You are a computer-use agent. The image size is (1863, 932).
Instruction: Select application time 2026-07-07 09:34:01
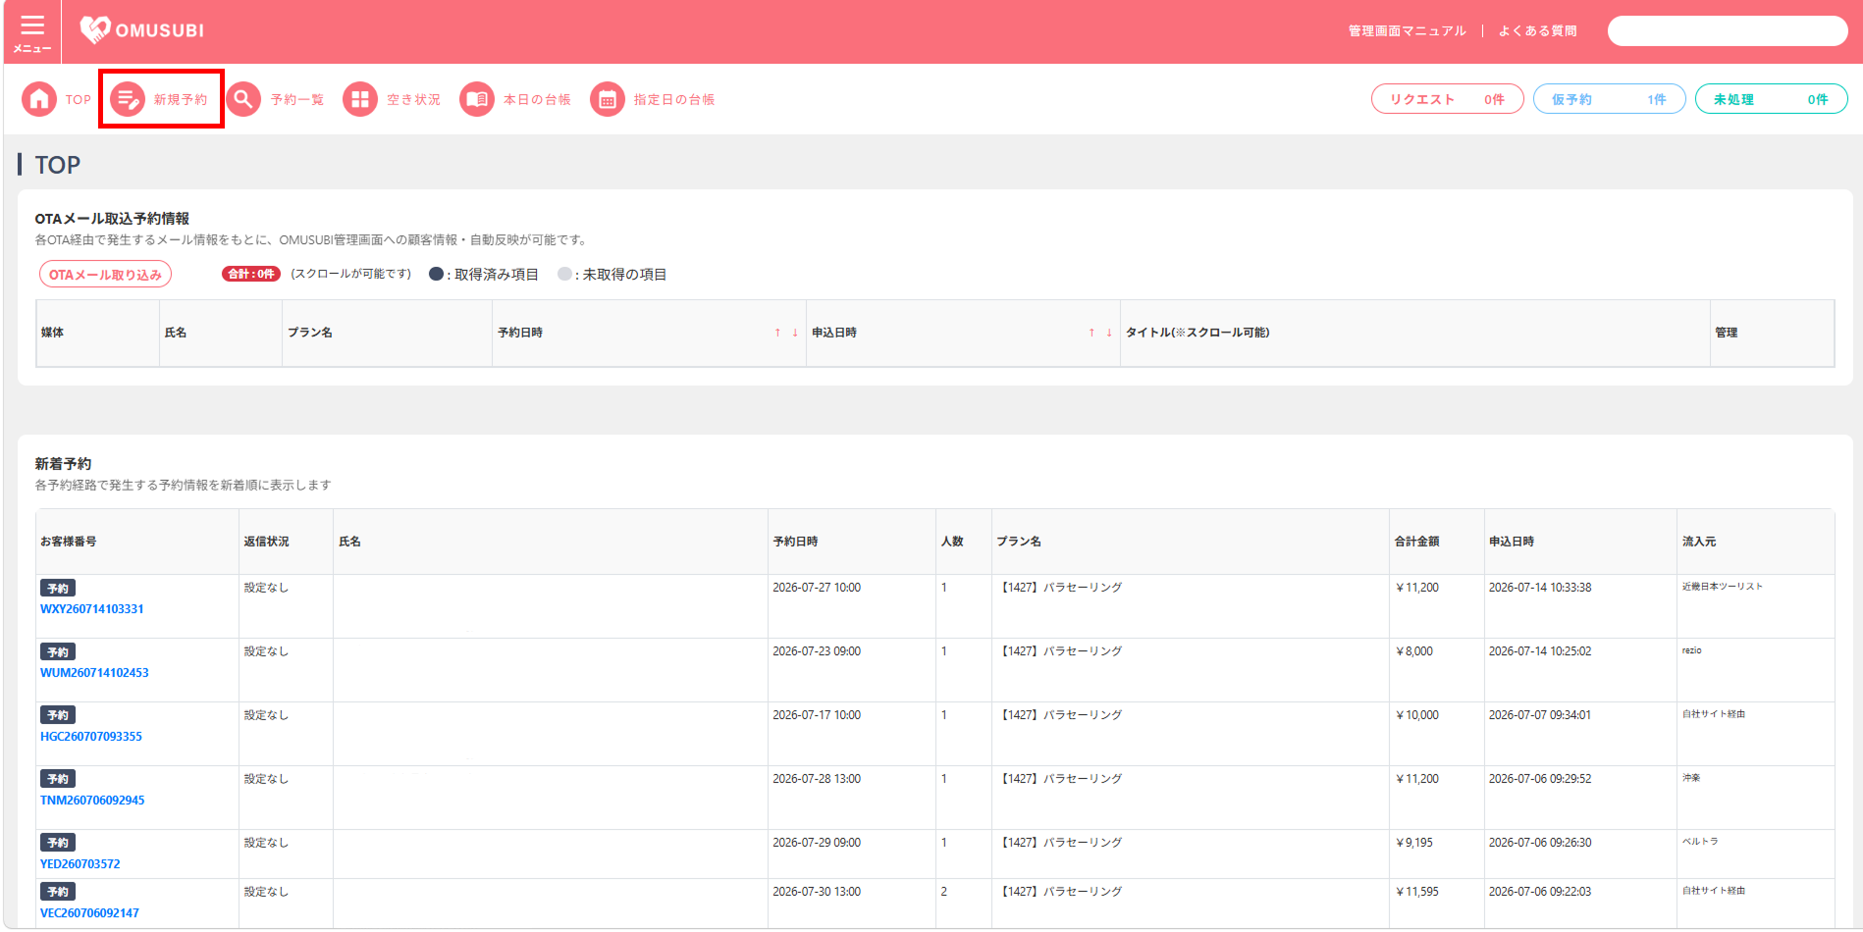coord(1540,715)
